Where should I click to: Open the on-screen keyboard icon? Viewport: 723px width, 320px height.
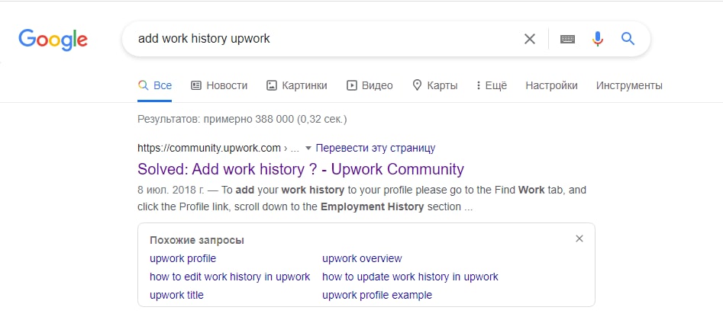pyautogui.click(x=567, y=39)
